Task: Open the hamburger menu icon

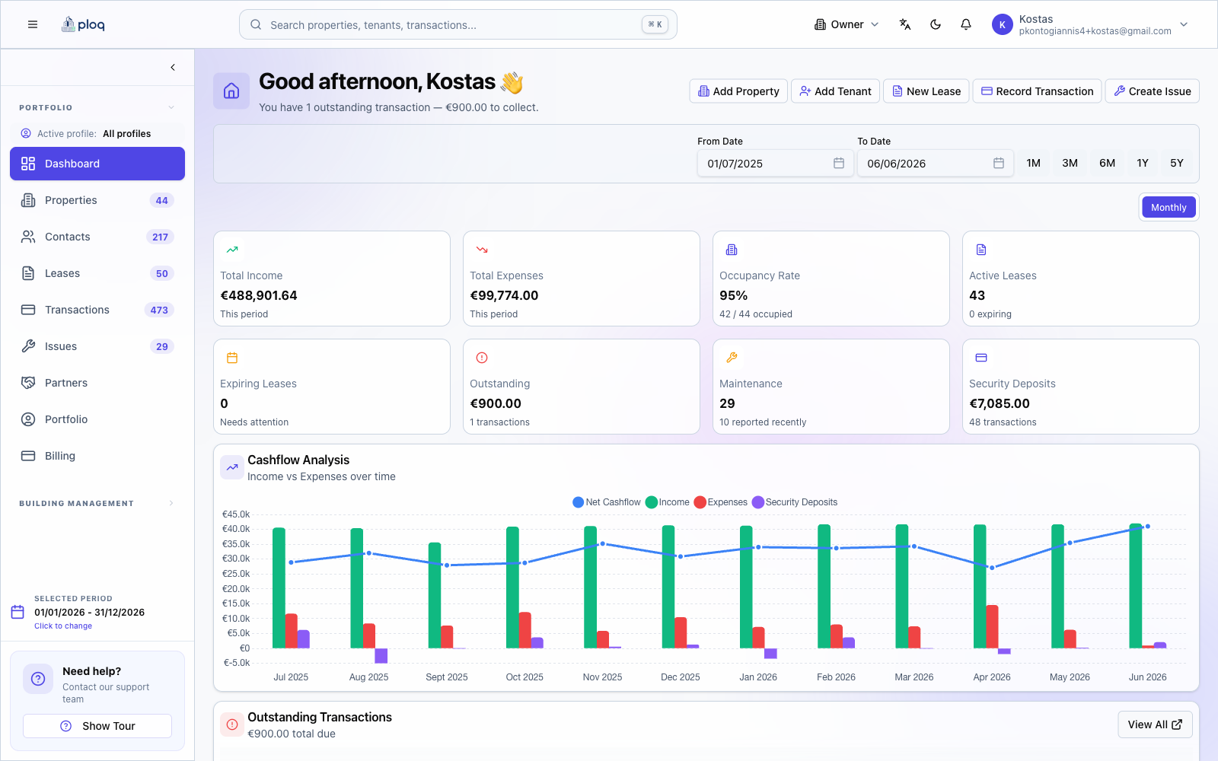Action: 33,24
